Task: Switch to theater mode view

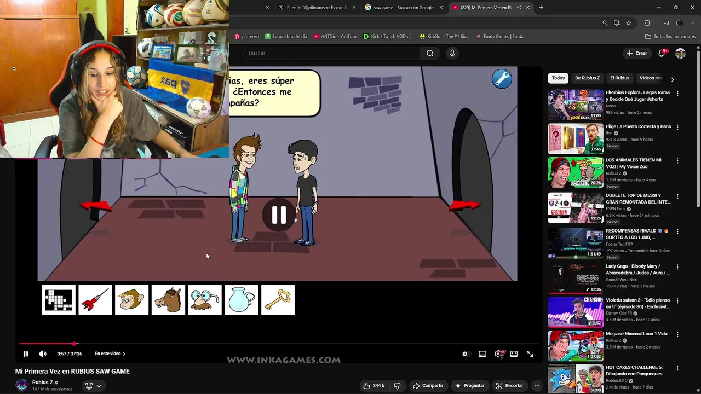Action: pos(514,354)
